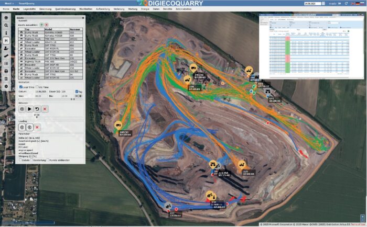Click the save disk icon in sidebar

[x=6, y=78]
